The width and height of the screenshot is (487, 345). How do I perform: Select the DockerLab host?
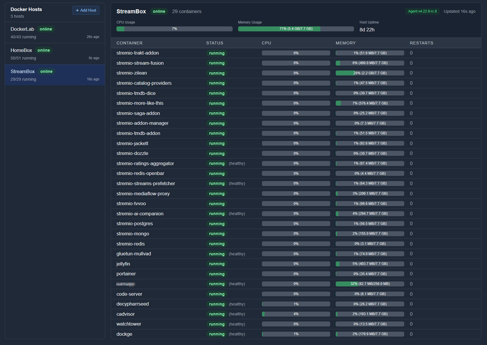coord(55,32)
